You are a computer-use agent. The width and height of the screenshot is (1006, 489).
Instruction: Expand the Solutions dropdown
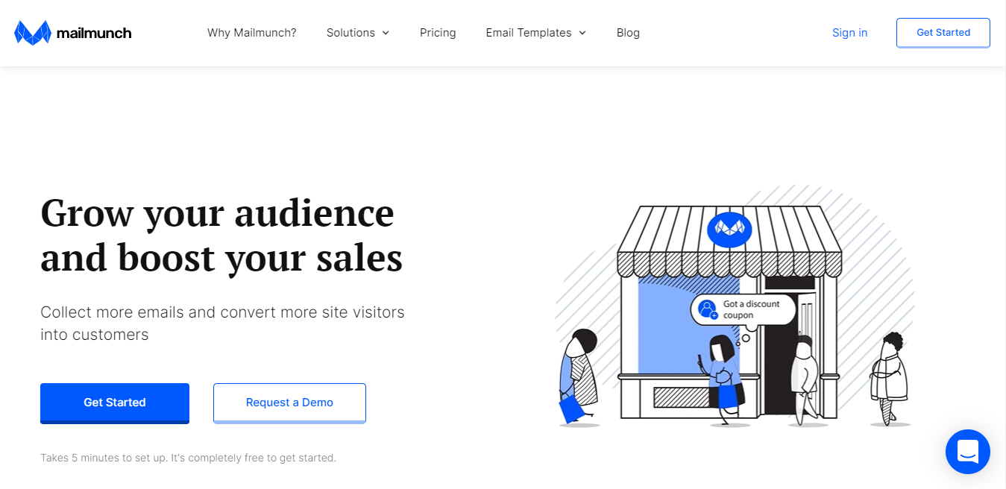tap(357, 32)
